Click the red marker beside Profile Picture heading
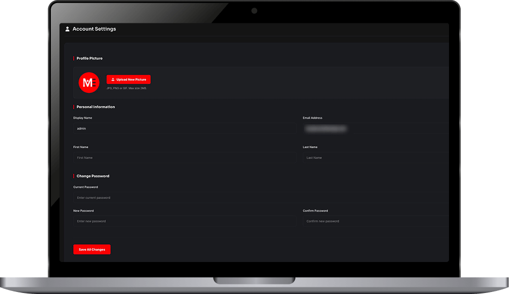Screen dimensions: 509x294 coord(74,58)
